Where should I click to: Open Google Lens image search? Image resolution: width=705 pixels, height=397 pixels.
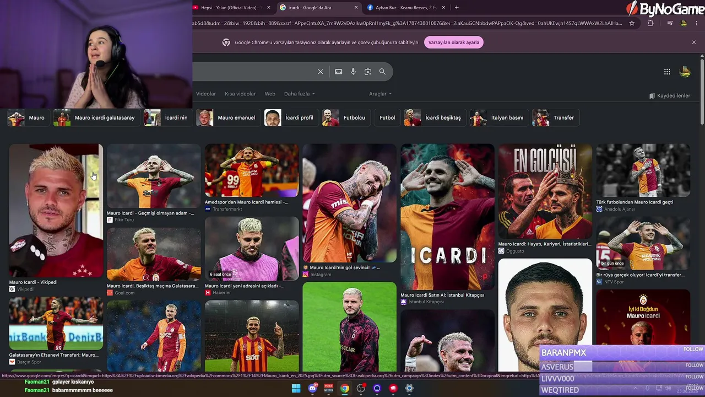point(368,72)
